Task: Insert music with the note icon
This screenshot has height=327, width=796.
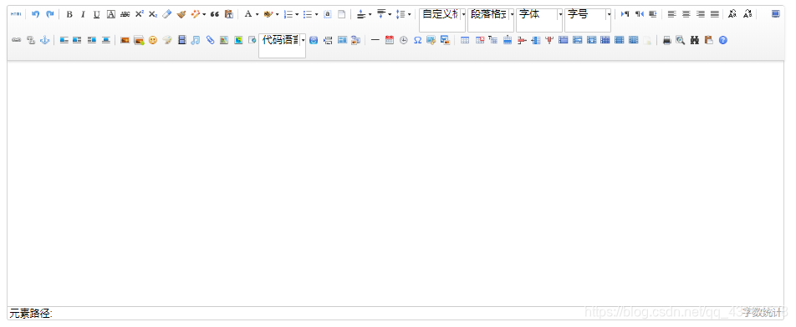Action: point(196,40)
